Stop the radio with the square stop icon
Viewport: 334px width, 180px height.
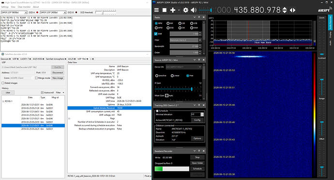165,10
